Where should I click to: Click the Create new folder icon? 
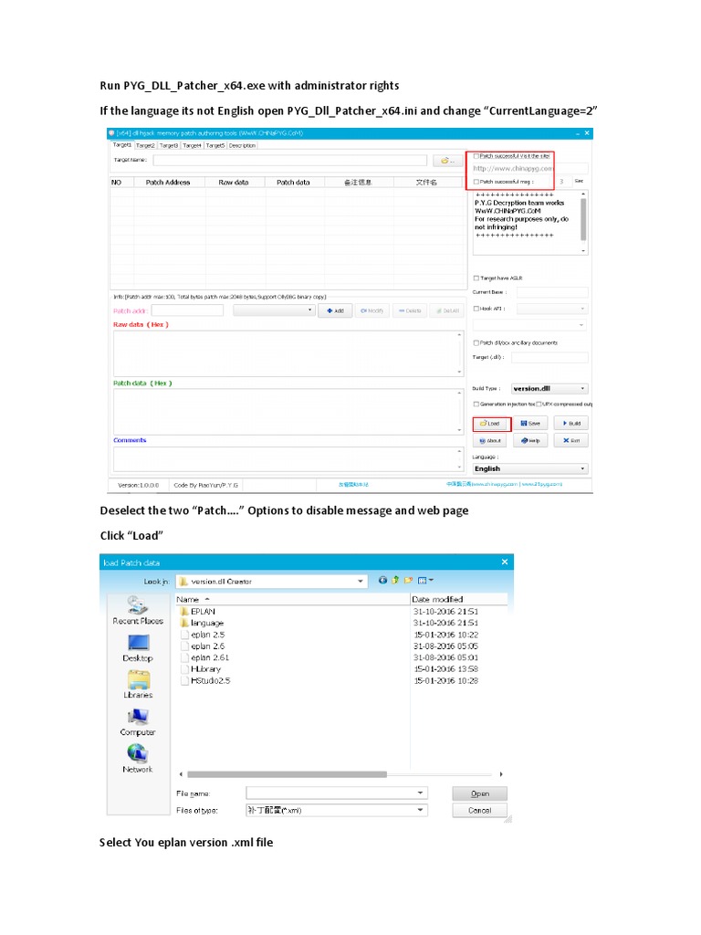pyautogui.click(x=408, y=580)
